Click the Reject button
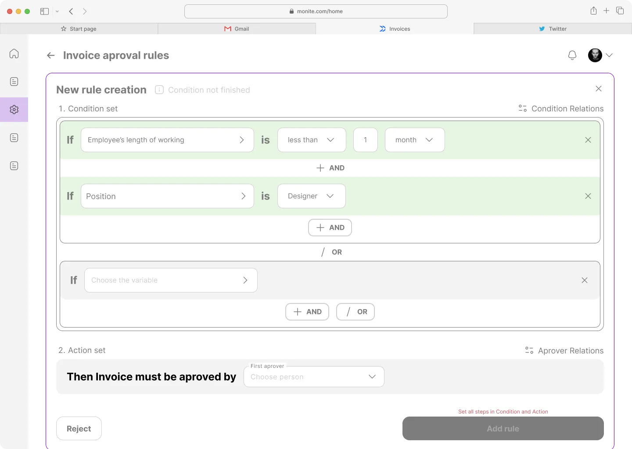This screenshot has height=449, width=632. [x=79, y=428]
